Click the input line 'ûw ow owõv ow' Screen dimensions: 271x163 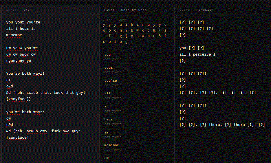point(21,54)
